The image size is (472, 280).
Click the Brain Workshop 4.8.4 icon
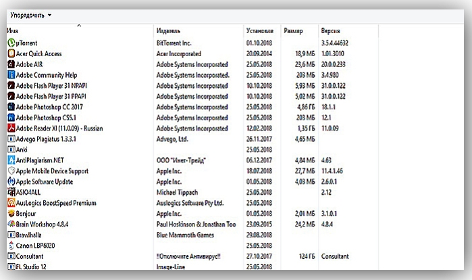(x=11, y=224)
